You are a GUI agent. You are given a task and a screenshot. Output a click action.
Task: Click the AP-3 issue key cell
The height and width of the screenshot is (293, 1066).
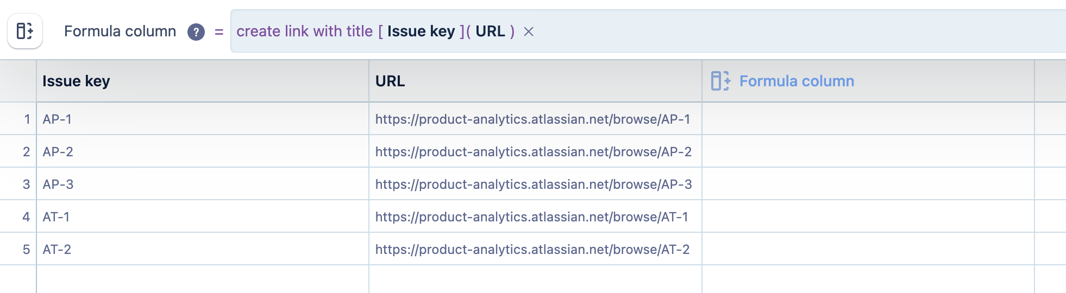pyautogui.click(x=58, y=184)
